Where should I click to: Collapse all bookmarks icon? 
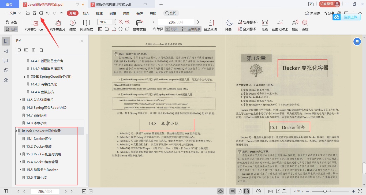[26, 50]
